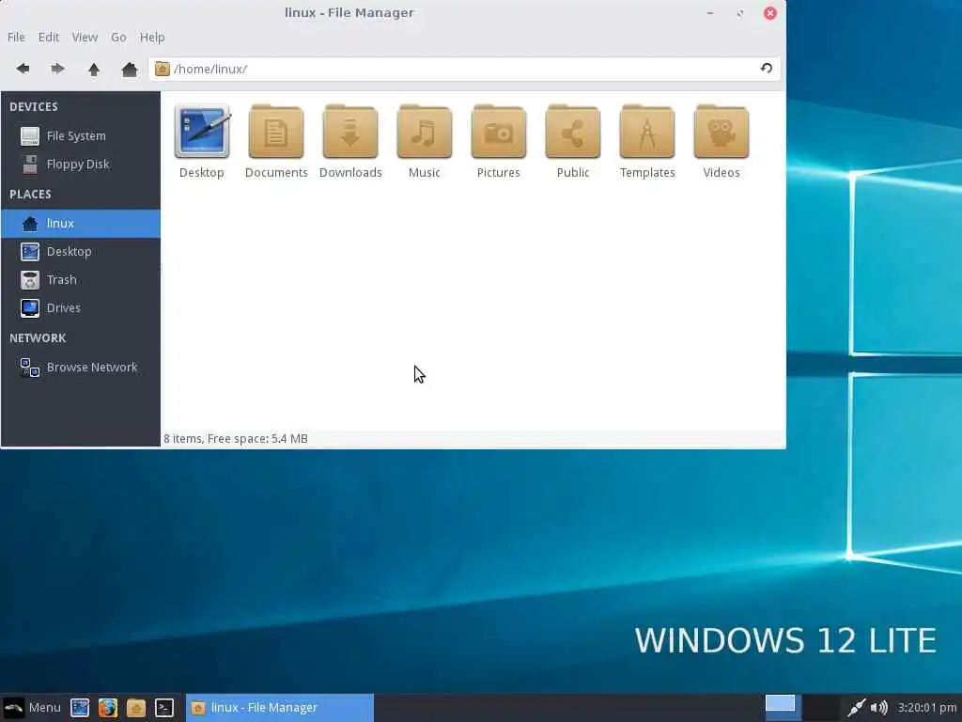Image resolution: width=962 pixels, height=722 pixels.
Task: Launch terminal from the taskbar
Action: [x=164, y=708]
